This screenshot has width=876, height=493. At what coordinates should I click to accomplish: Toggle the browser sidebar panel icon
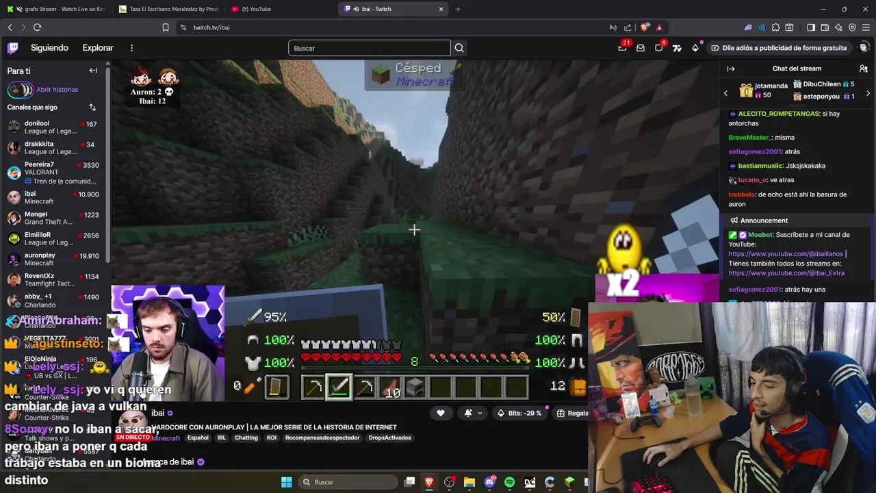811,27
